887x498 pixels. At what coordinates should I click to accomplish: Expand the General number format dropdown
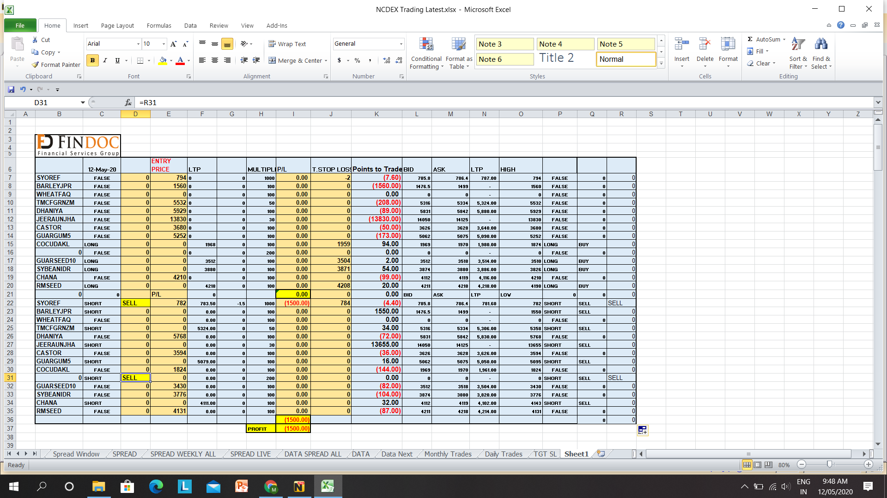point(401,44)
